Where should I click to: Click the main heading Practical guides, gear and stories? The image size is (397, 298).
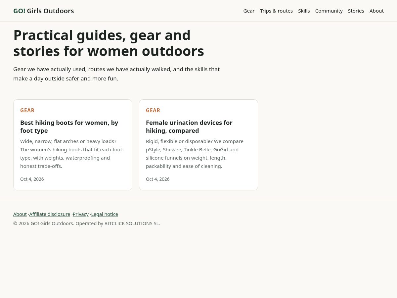coord(109,43)
